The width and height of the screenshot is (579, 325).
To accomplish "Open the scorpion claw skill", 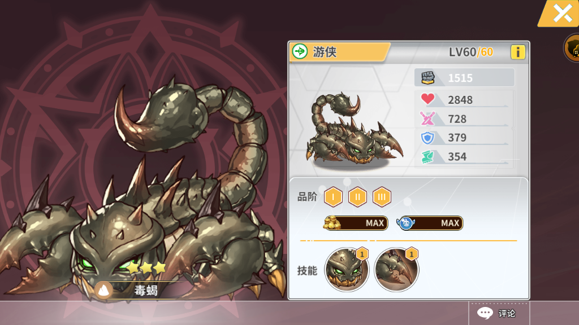I will (x=396, y=269).
